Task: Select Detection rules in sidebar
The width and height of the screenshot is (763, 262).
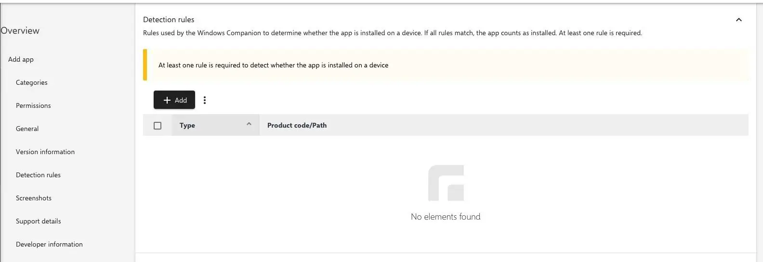Action: [x=38, y=175]
